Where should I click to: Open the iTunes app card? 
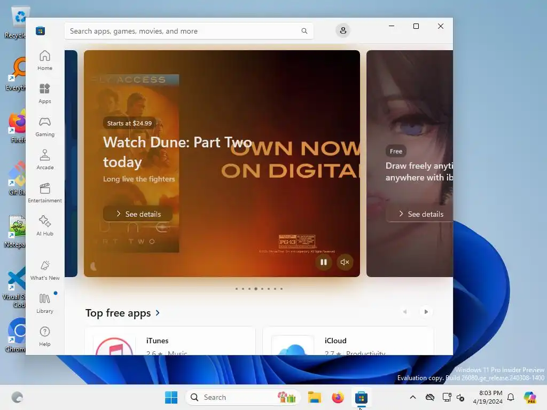[x=170, y=341]
